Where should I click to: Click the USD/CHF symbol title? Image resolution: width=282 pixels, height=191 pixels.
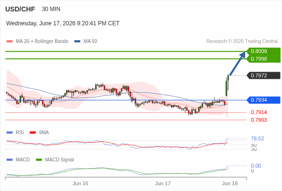pyautogui.click(x=20, y=9)
